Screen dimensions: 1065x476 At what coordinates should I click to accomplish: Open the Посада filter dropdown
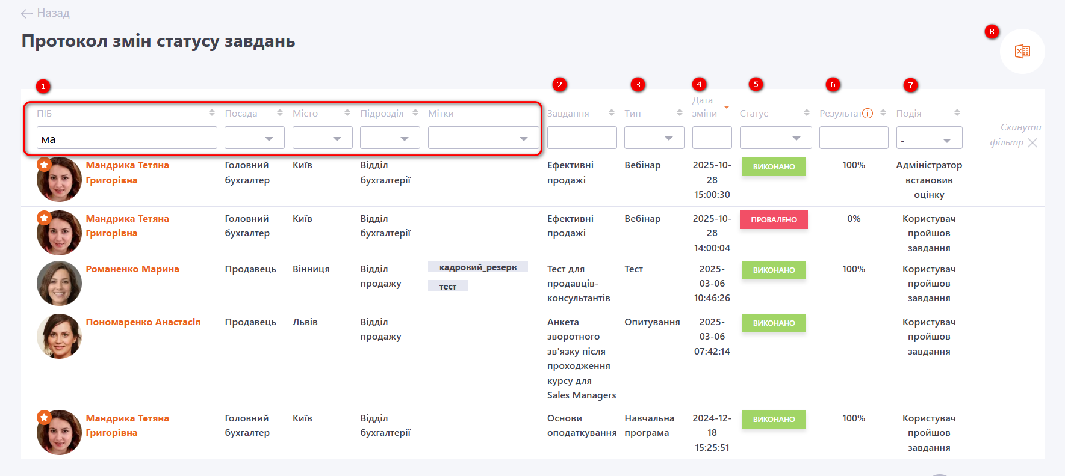pos(254,138)
